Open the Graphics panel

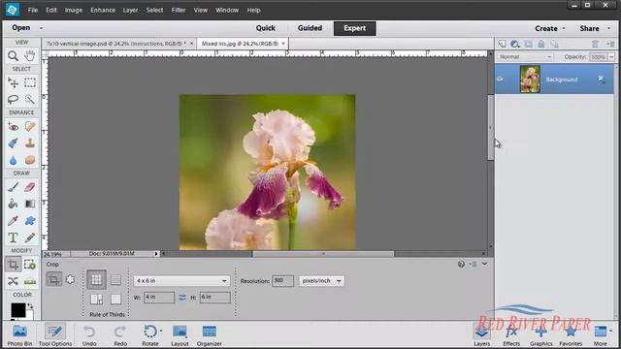coord(541,334)
